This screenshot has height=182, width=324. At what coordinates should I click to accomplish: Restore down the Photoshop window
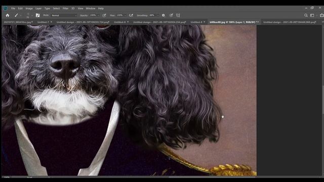(312, 8)
